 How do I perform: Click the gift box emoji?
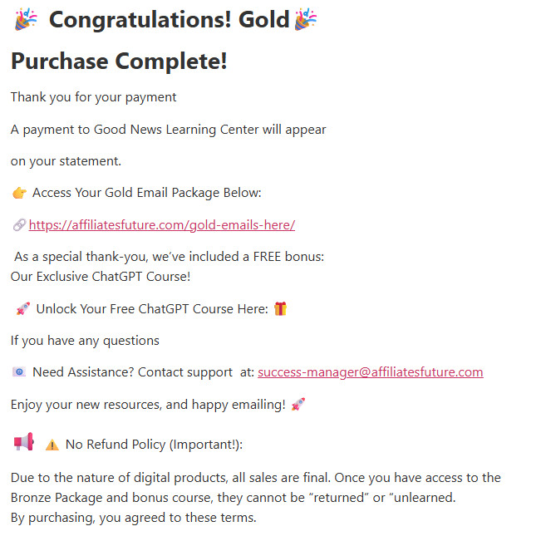point(281,309)
